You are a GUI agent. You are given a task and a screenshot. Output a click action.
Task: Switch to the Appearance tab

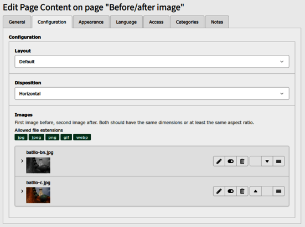[91, 22]
